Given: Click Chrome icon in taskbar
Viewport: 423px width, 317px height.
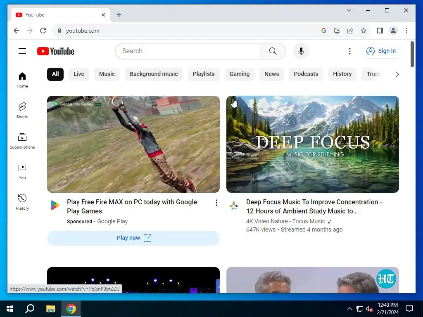Looking at the screenshot, I should tap(71, 309).
